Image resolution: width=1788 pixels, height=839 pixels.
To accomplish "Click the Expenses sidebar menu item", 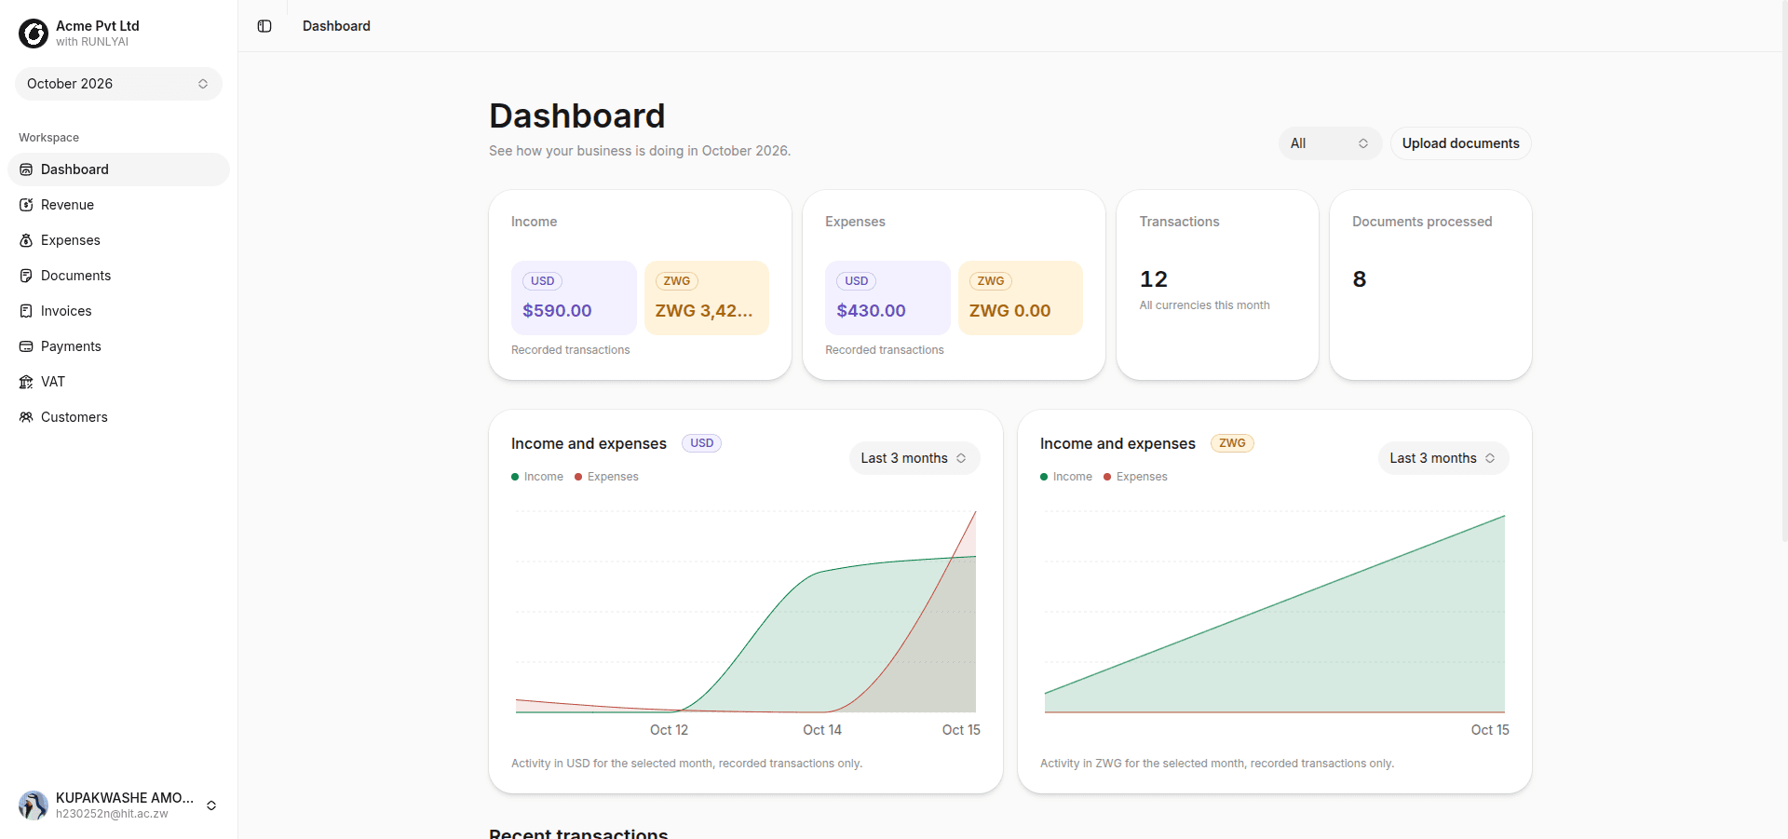I will tap(118, 240).
